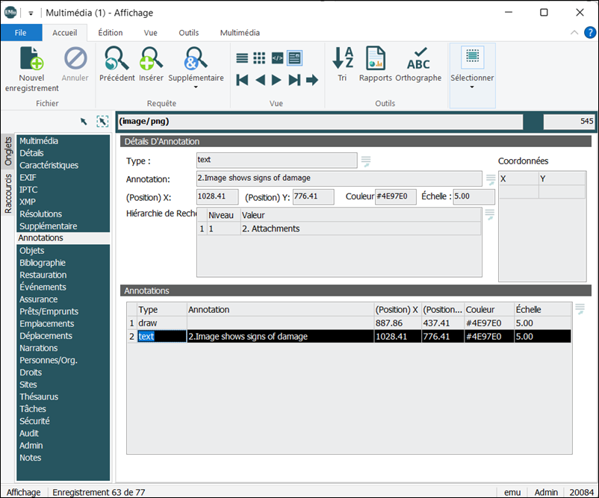Viewport: 599px width, 498px height.
Task: Switch to contact sheet grid view
Action: (x=259, y=58)
